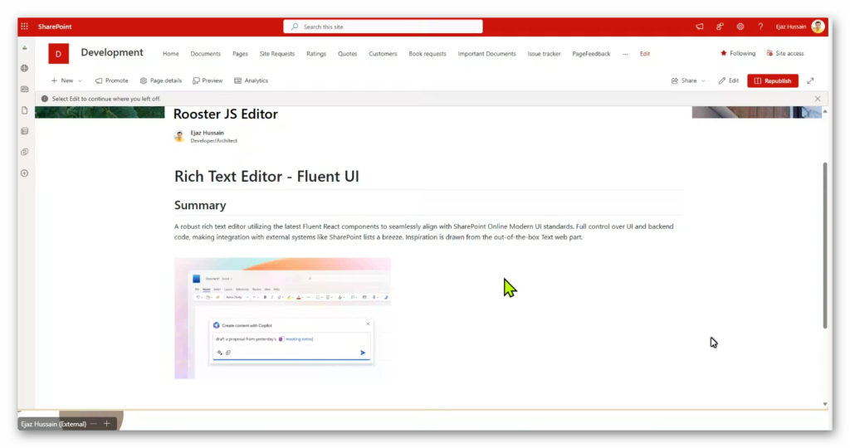Open the Development site title
This screenshot has height=448, width=850.
click(112, 52)
